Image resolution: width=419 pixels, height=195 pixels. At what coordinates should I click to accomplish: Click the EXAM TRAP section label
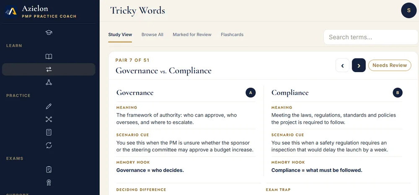coord(278,190)
